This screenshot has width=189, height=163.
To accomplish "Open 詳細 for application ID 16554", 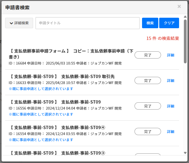I will click(171, 131).
